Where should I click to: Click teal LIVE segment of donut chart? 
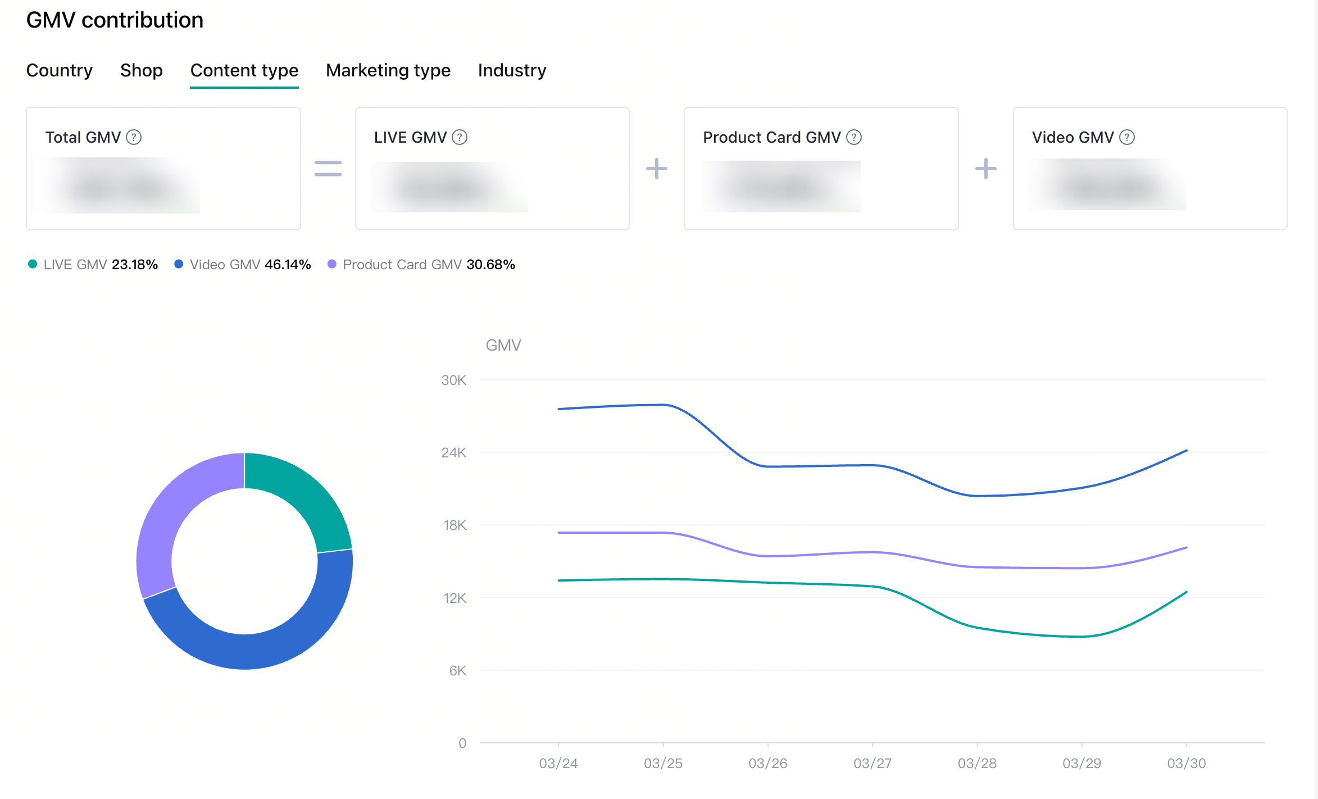(305, 493)
